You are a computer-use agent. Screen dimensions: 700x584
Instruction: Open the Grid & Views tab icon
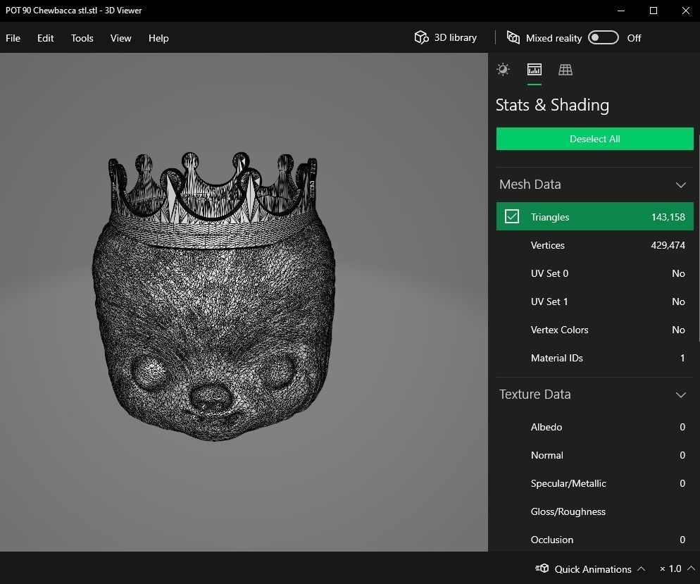pos(565,69)
